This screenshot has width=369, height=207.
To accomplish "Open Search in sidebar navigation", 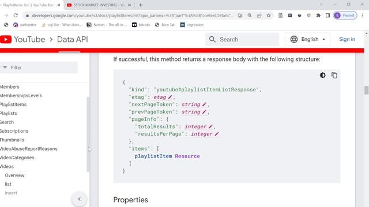I will pyautogui.click(x=7, y=122).
